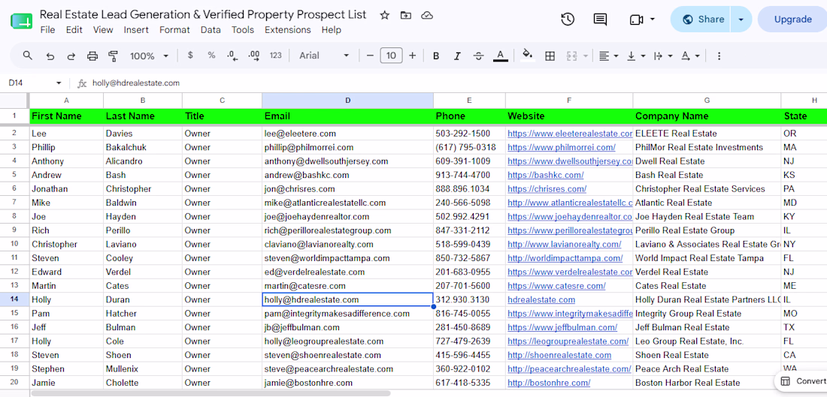Select the cell Bakalchuk

point(143,147)
